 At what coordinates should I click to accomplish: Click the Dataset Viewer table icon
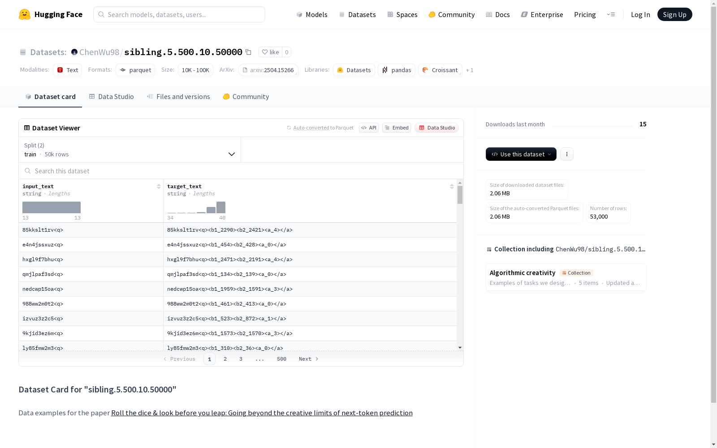[x=27, y=128]
